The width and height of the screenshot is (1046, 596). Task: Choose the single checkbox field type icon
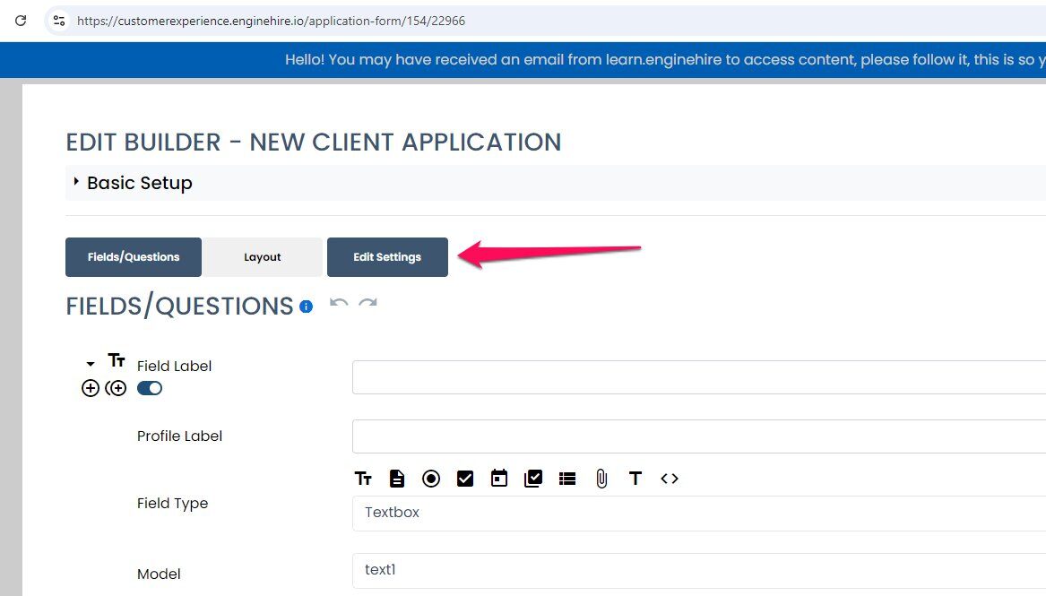[x=465, y=479]
